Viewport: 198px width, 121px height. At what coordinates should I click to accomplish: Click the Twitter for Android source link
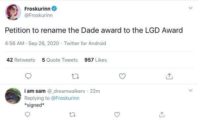tap(85, 43)
